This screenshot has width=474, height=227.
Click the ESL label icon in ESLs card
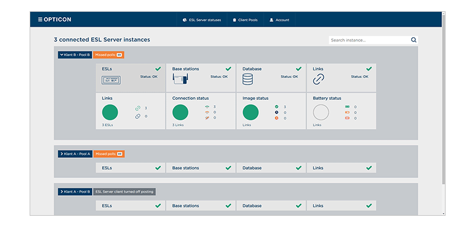(111, 80)
